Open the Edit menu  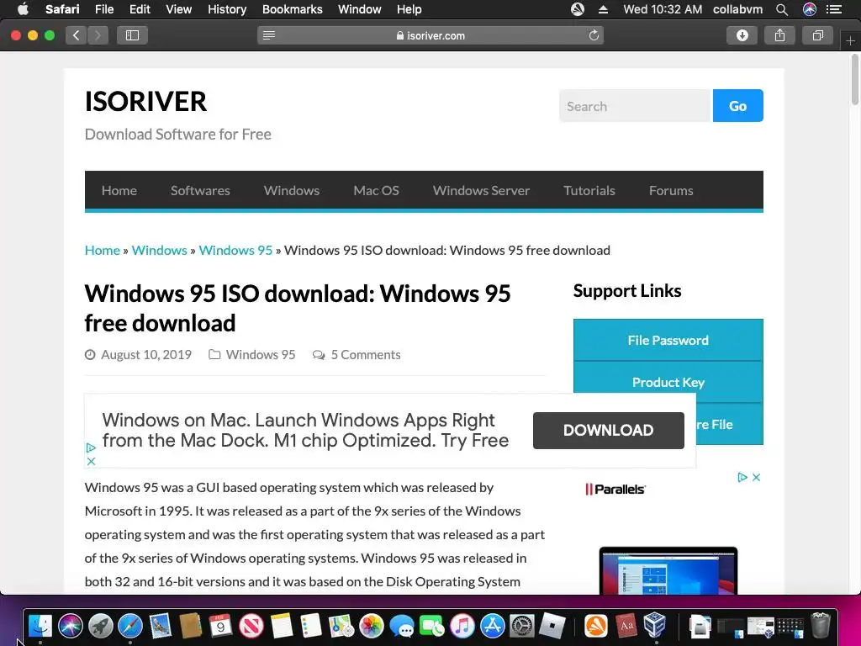click(140, 9)
